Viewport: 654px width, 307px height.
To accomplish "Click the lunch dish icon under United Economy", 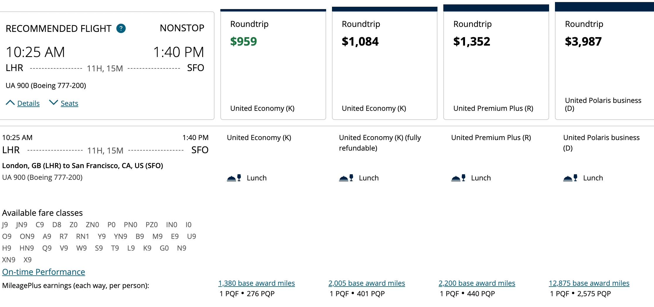I will coord(231,178).
